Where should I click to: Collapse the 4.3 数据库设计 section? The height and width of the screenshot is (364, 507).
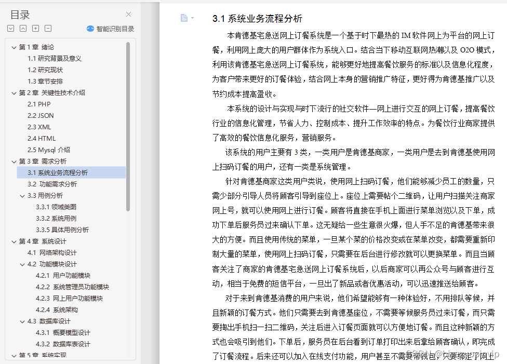[x=22, y=321]
